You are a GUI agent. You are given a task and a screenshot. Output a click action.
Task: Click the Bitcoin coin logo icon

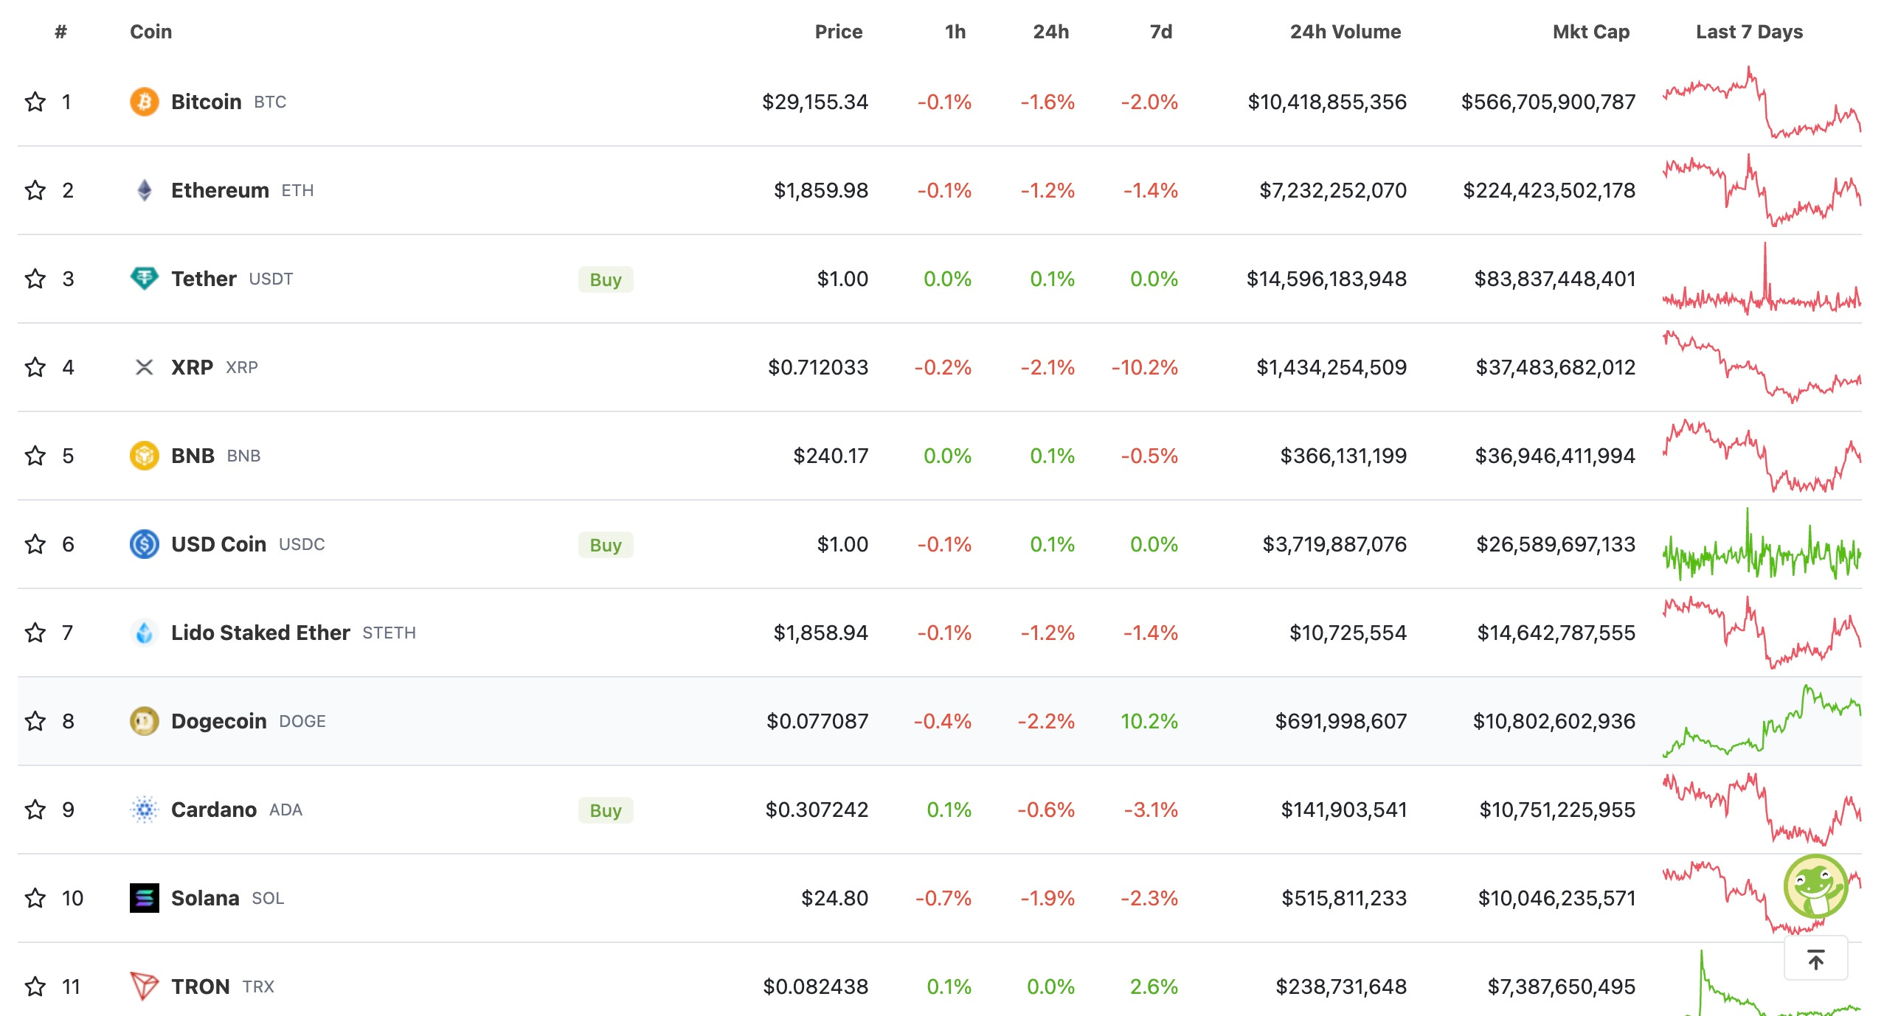145,102
